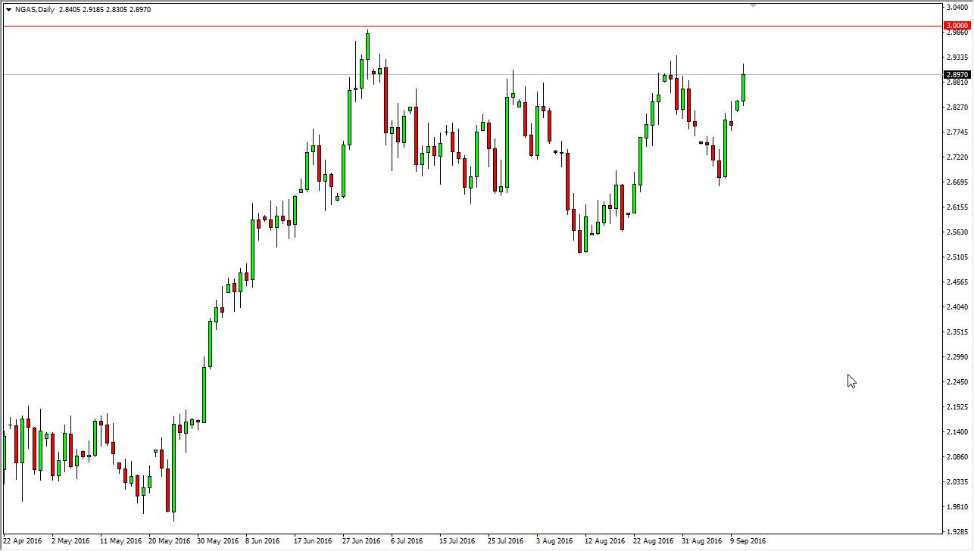
Task: Click the 2.3515 price axis label
Action: tap(957, 332)
